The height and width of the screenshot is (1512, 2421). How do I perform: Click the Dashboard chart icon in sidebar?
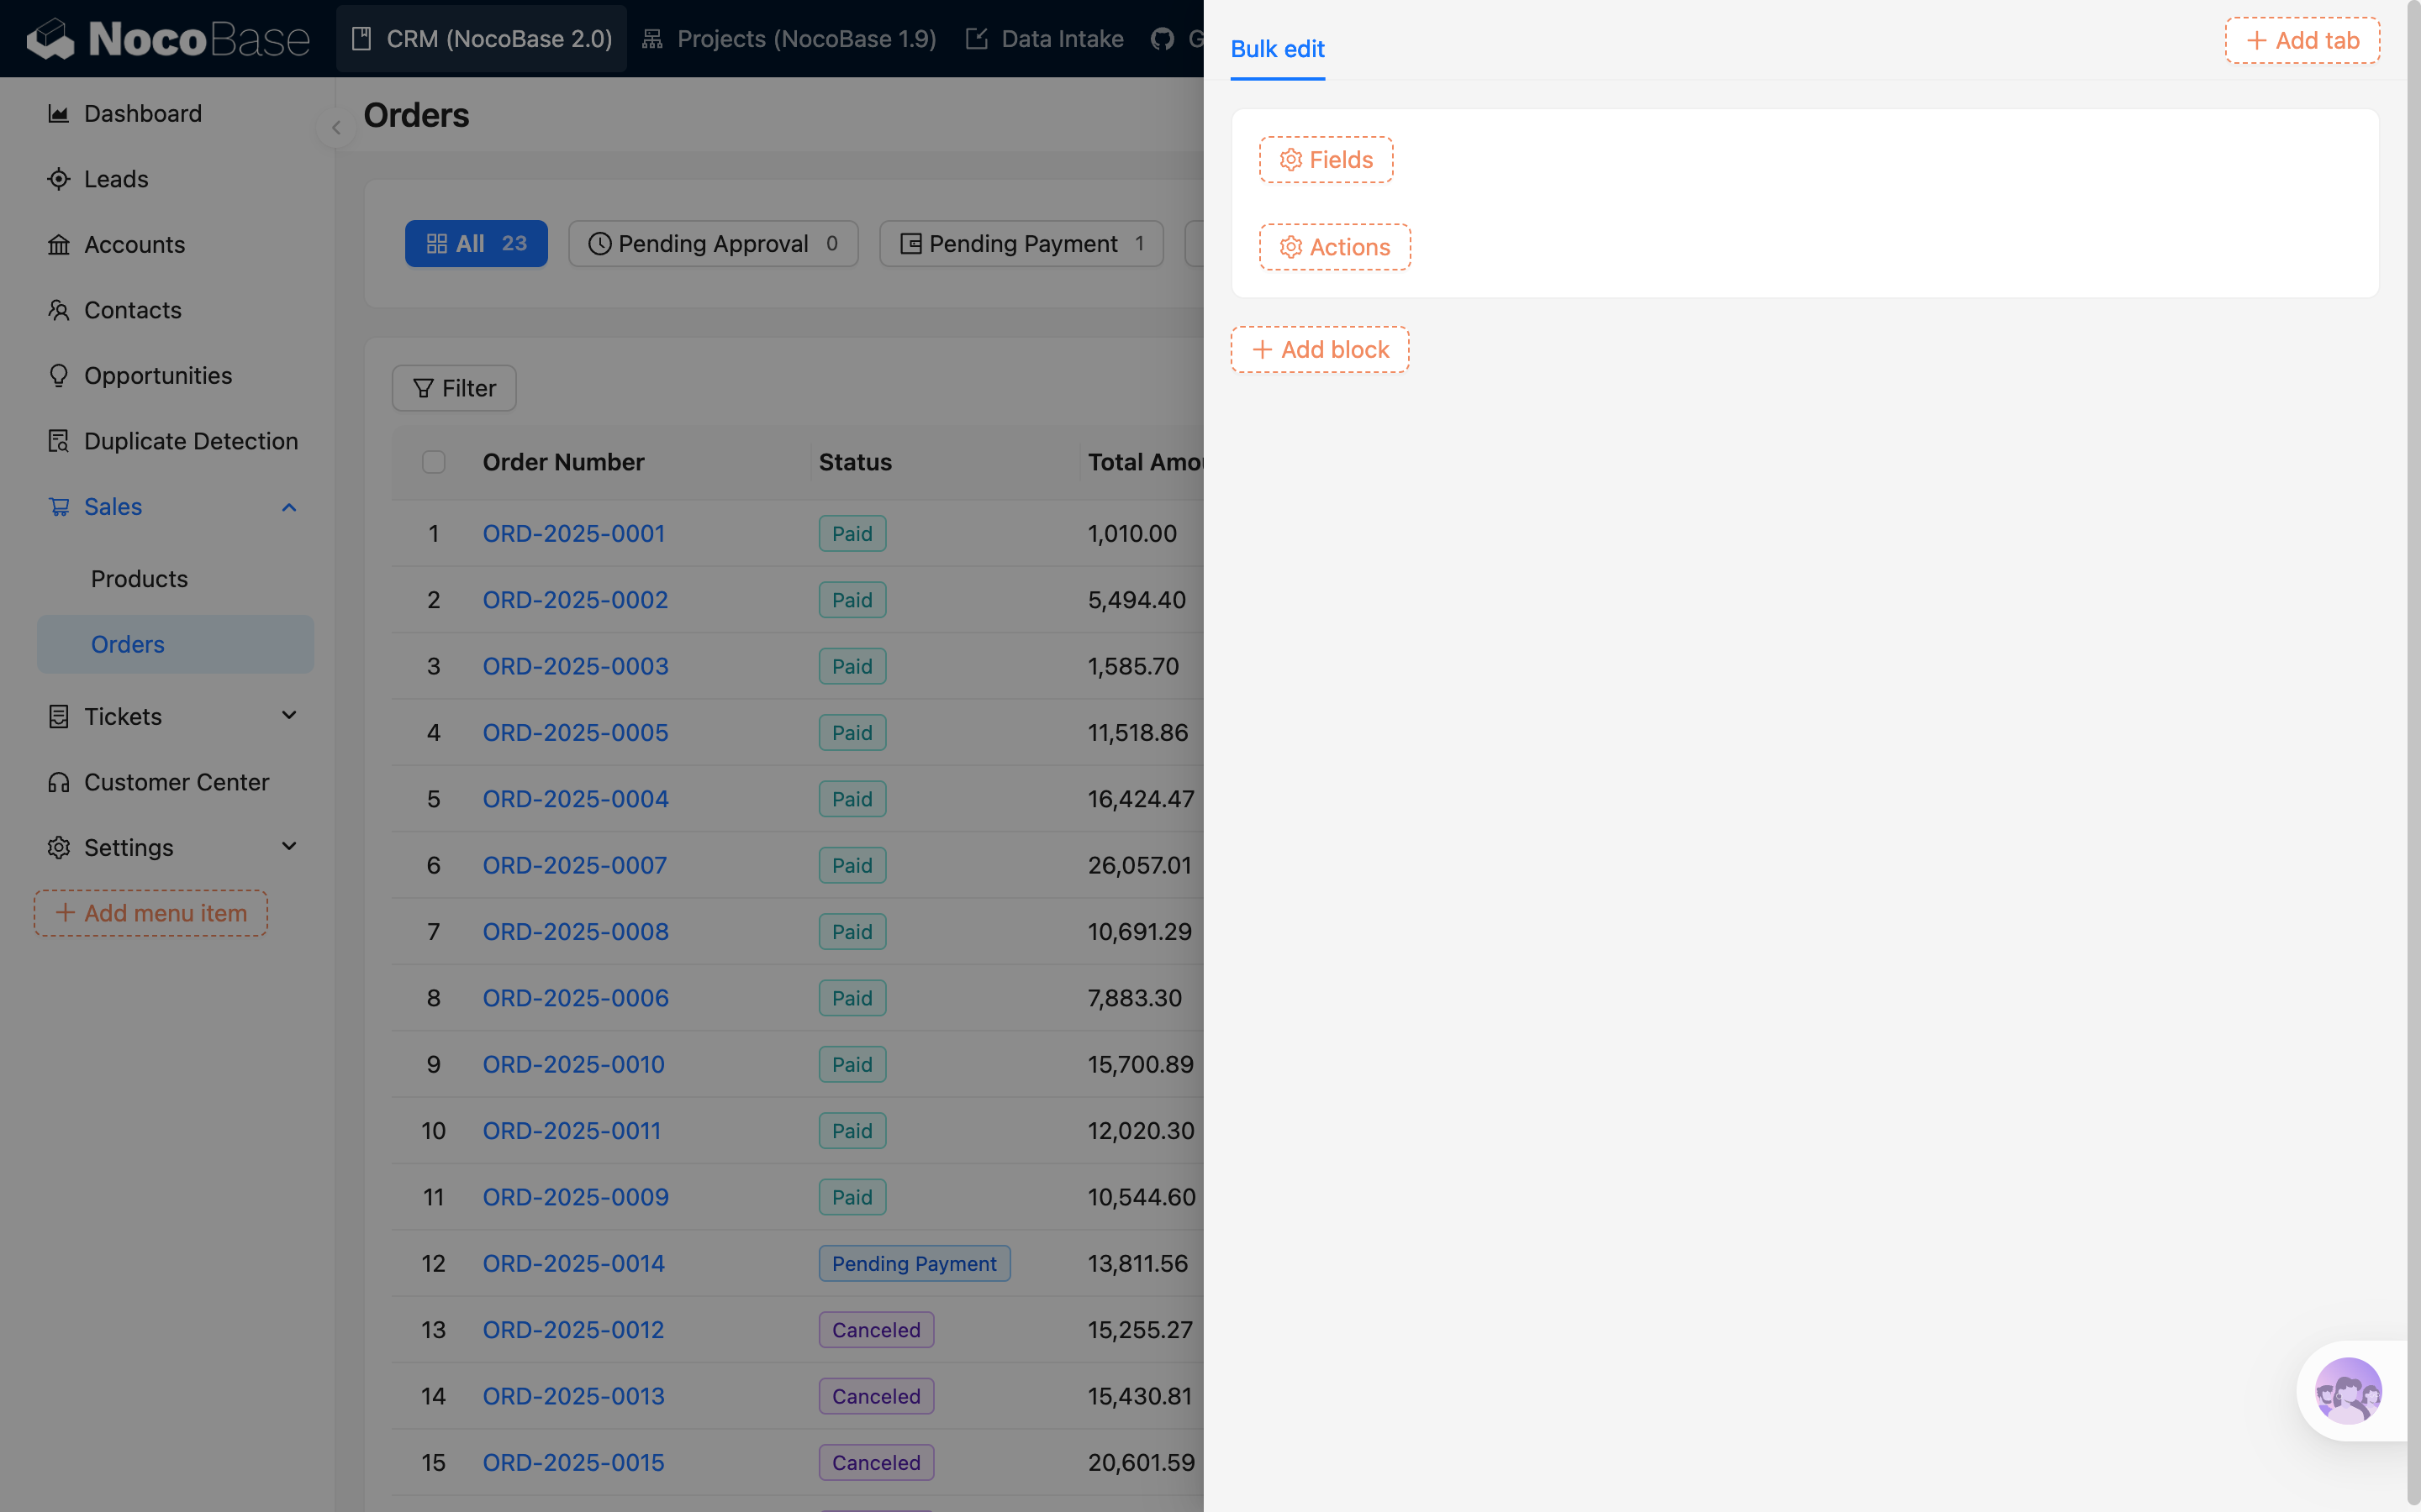pyautogui.click(x=58, y=114)
